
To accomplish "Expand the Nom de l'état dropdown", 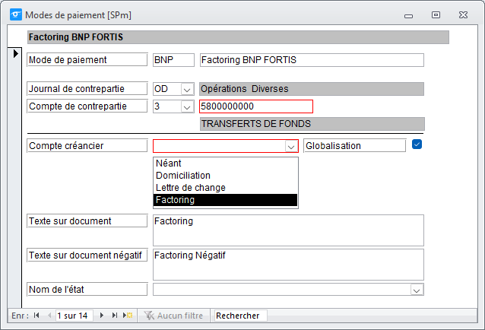I will click(x=417, y=290).
